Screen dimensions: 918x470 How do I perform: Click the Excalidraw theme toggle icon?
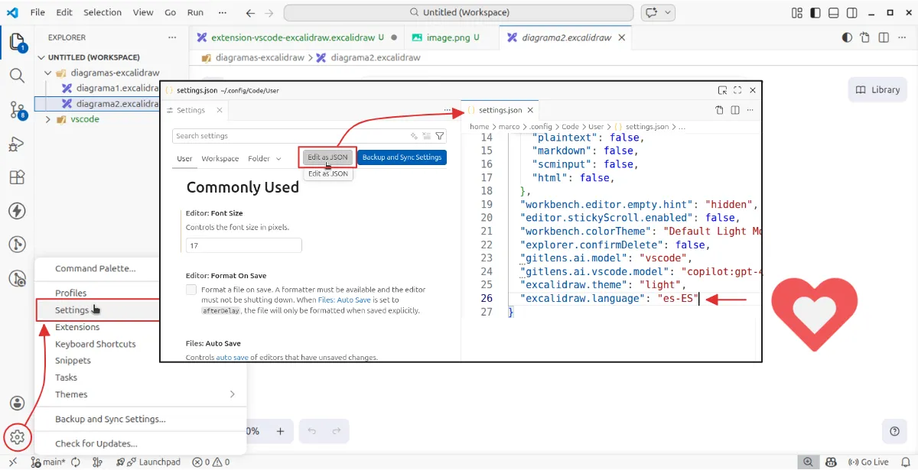(847, 37)
